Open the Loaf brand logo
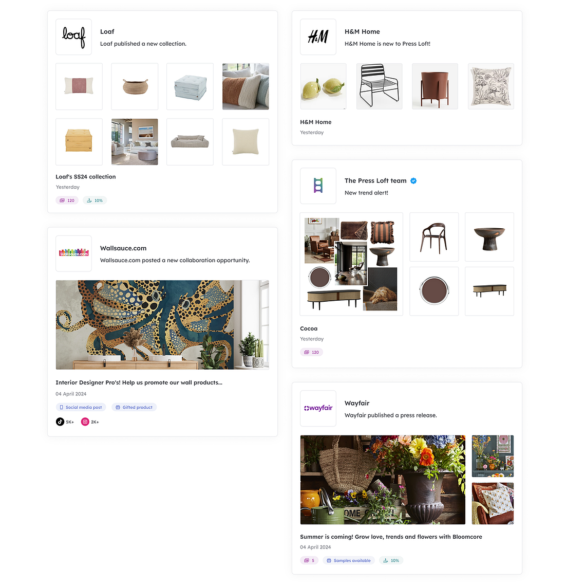Viewport: 585px width, 585px height. point(73,37)
